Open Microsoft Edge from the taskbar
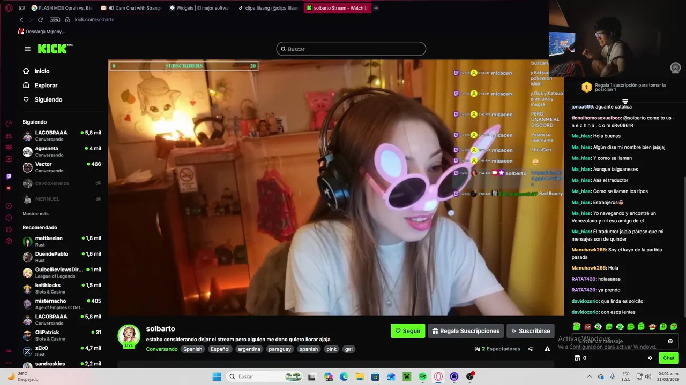This screenshot has width=686, height=385. pos(344,376)
